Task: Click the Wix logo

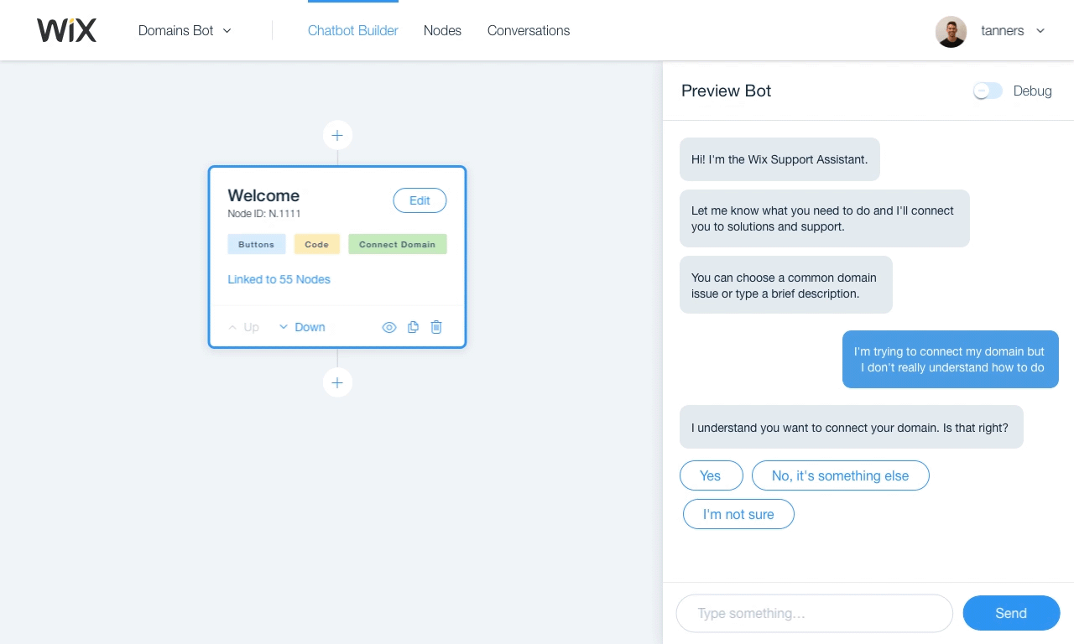Action: pyautogui.click(x=66, y=30)
